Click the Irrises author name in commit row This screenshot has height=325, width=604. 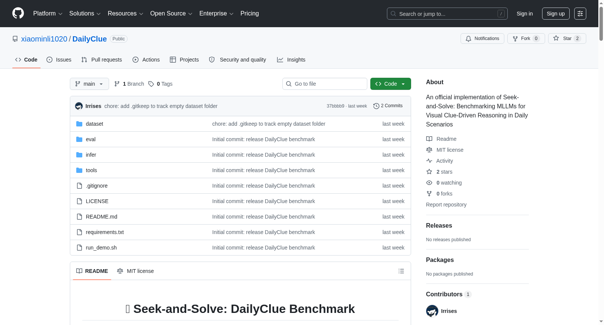(93, 106)
